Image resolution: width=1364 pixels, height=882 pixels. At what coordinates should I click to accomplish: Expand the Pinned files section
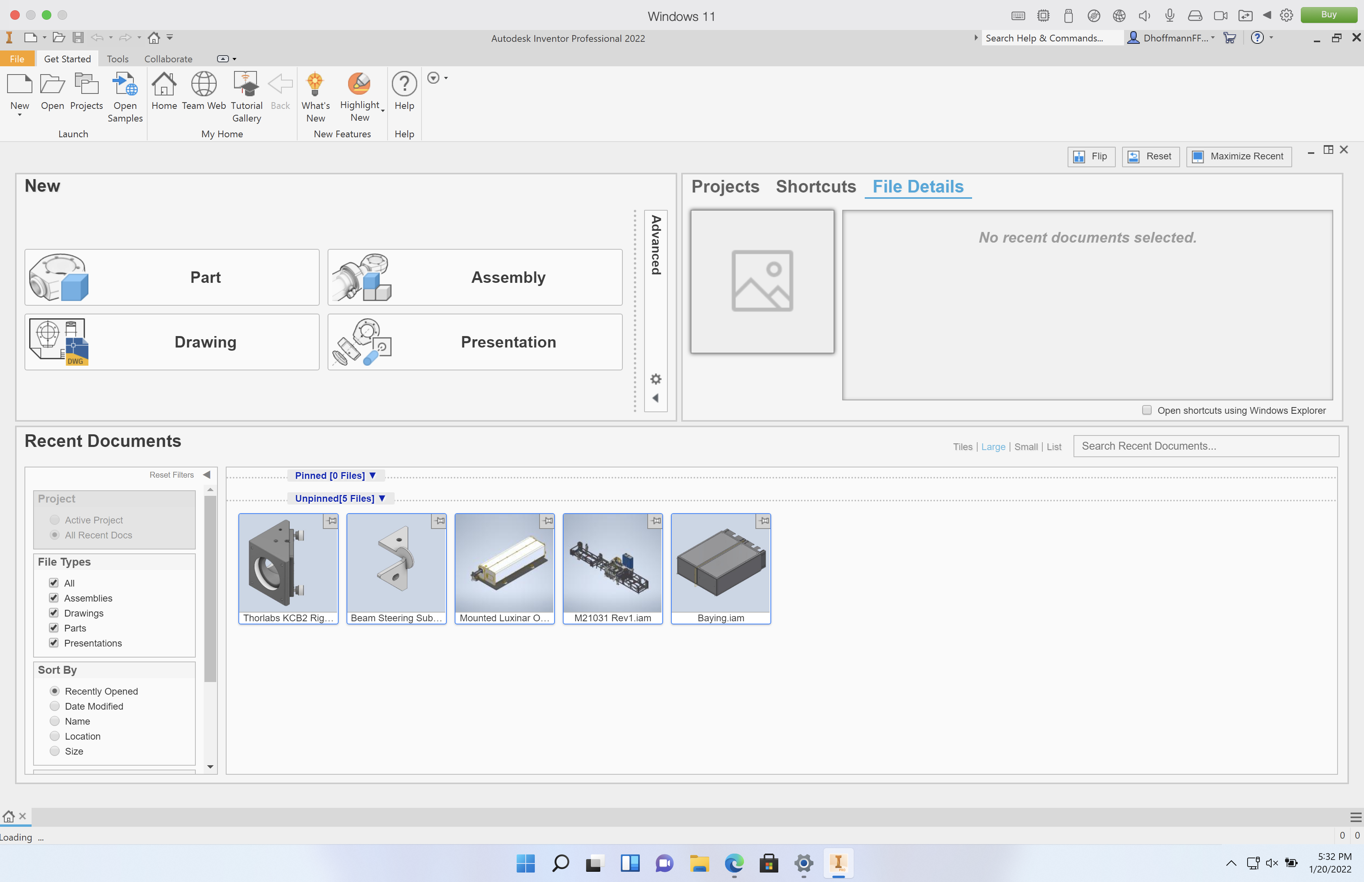pos(372,475)
